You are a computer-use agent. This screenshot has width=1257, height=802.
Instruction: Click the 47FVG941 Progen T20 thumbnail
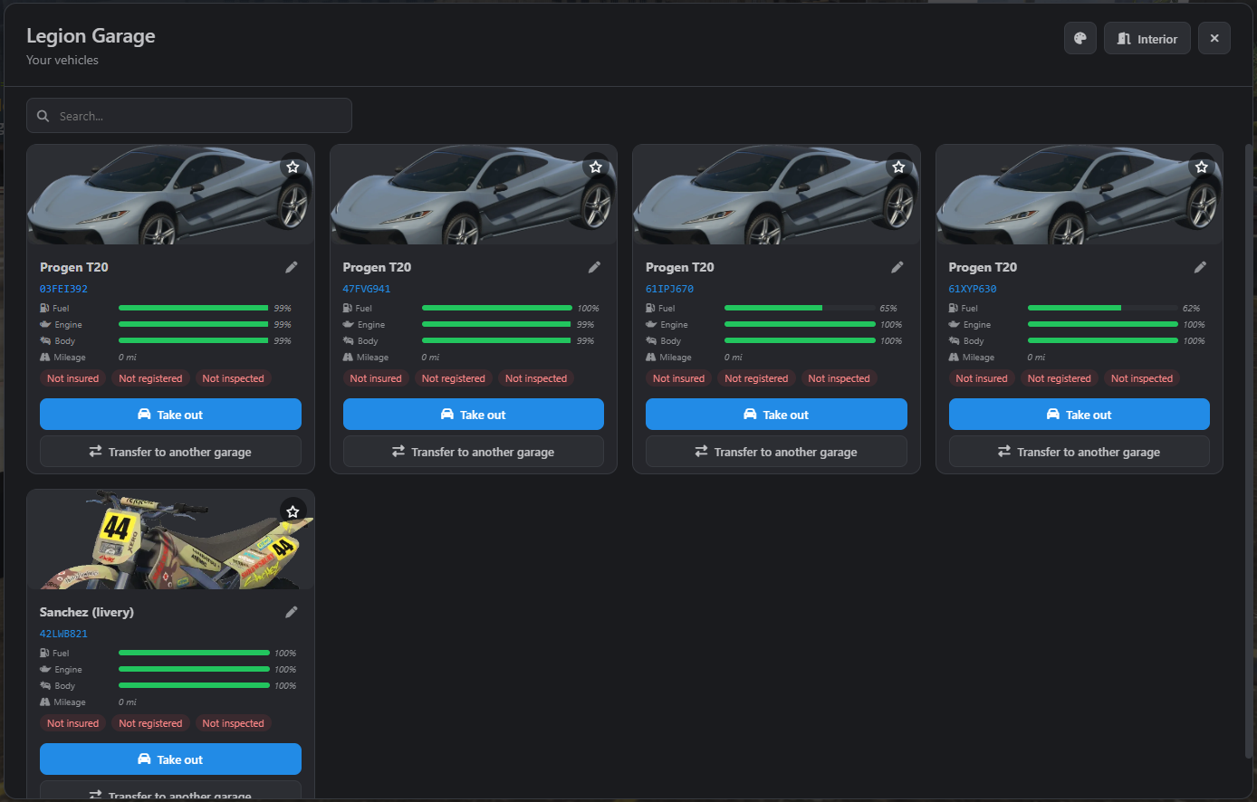(473, 195)
